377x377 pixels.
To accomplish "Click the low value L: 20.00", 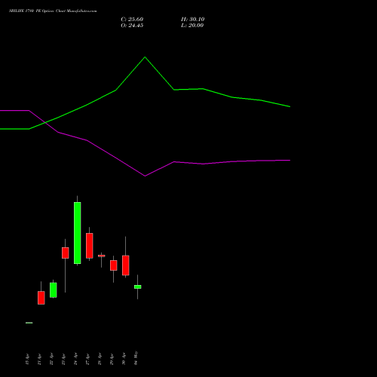I will coord(192,26).
